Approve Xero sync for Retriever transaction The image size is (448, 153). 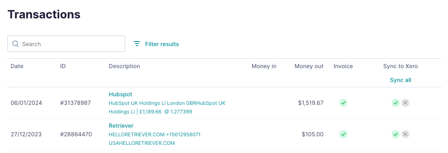click(x=395, y=134)
